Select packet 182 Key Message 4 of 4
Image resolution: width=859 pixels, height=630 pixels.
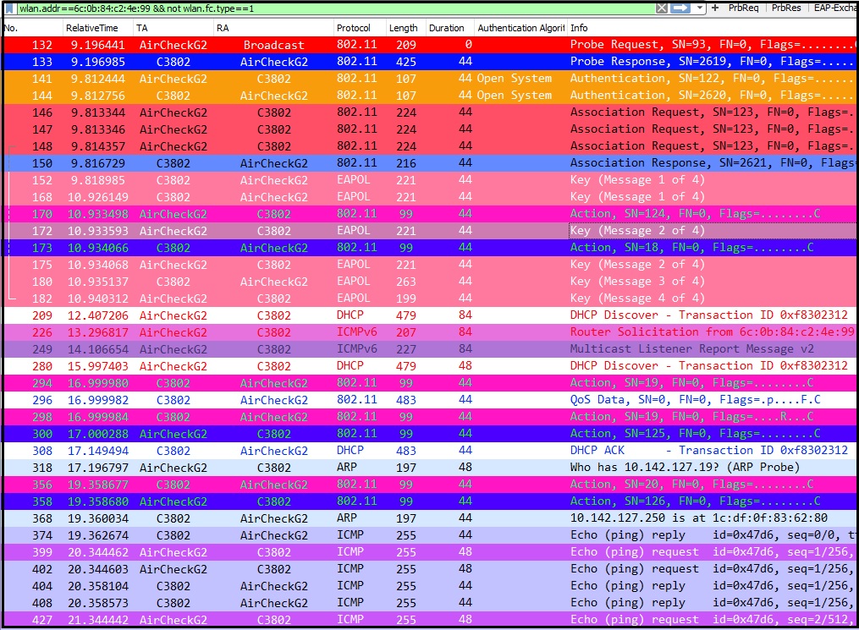coord(430,299)
